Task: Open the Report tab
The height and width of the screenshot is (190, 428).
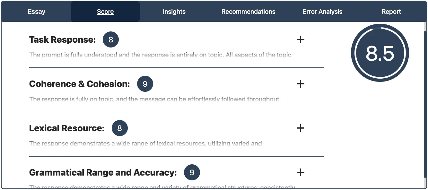Action: [x=391, y=12]
